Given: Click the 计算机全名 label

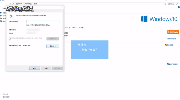Looking at the screenshot, I should 12,30.
